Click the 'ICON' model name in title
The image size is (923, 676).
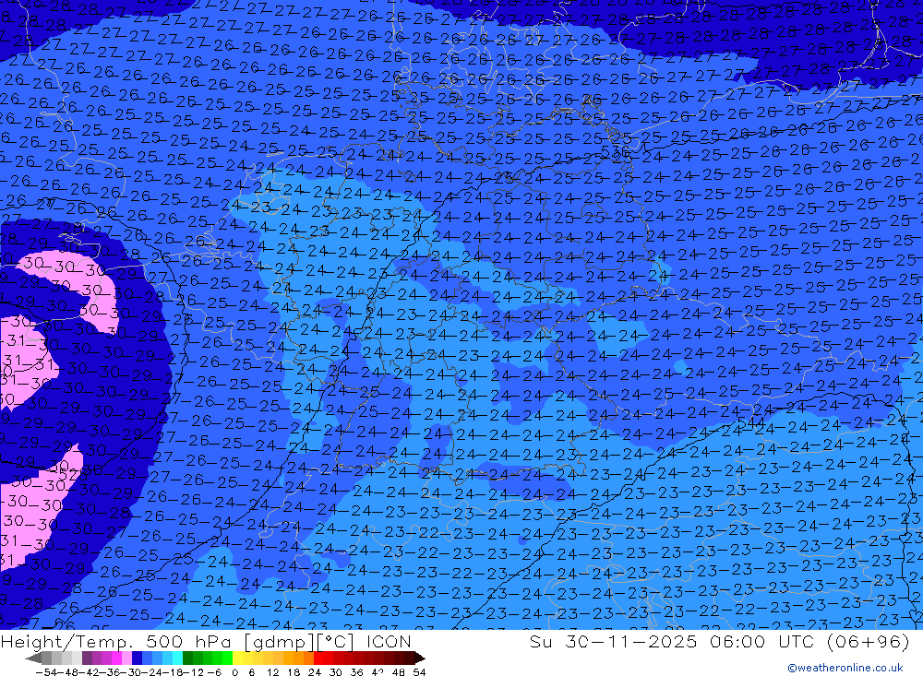click(388, 641)
